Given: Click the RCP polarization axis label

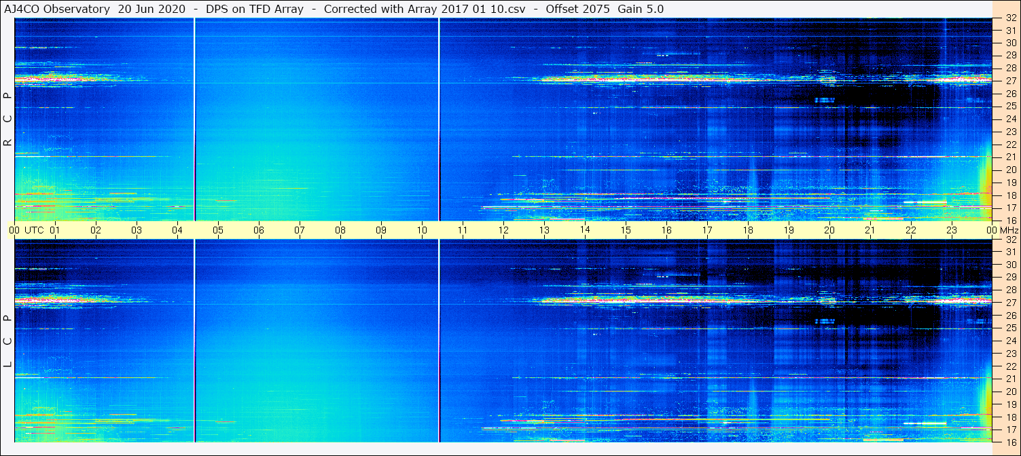Looking at the screenshot, I should (x=7, y=119).
